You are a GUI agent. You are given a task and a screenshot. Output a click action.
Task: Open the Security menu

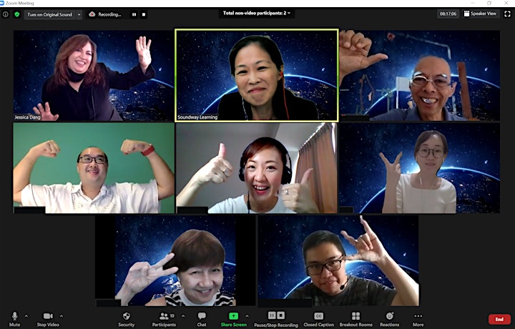(127, 319)
